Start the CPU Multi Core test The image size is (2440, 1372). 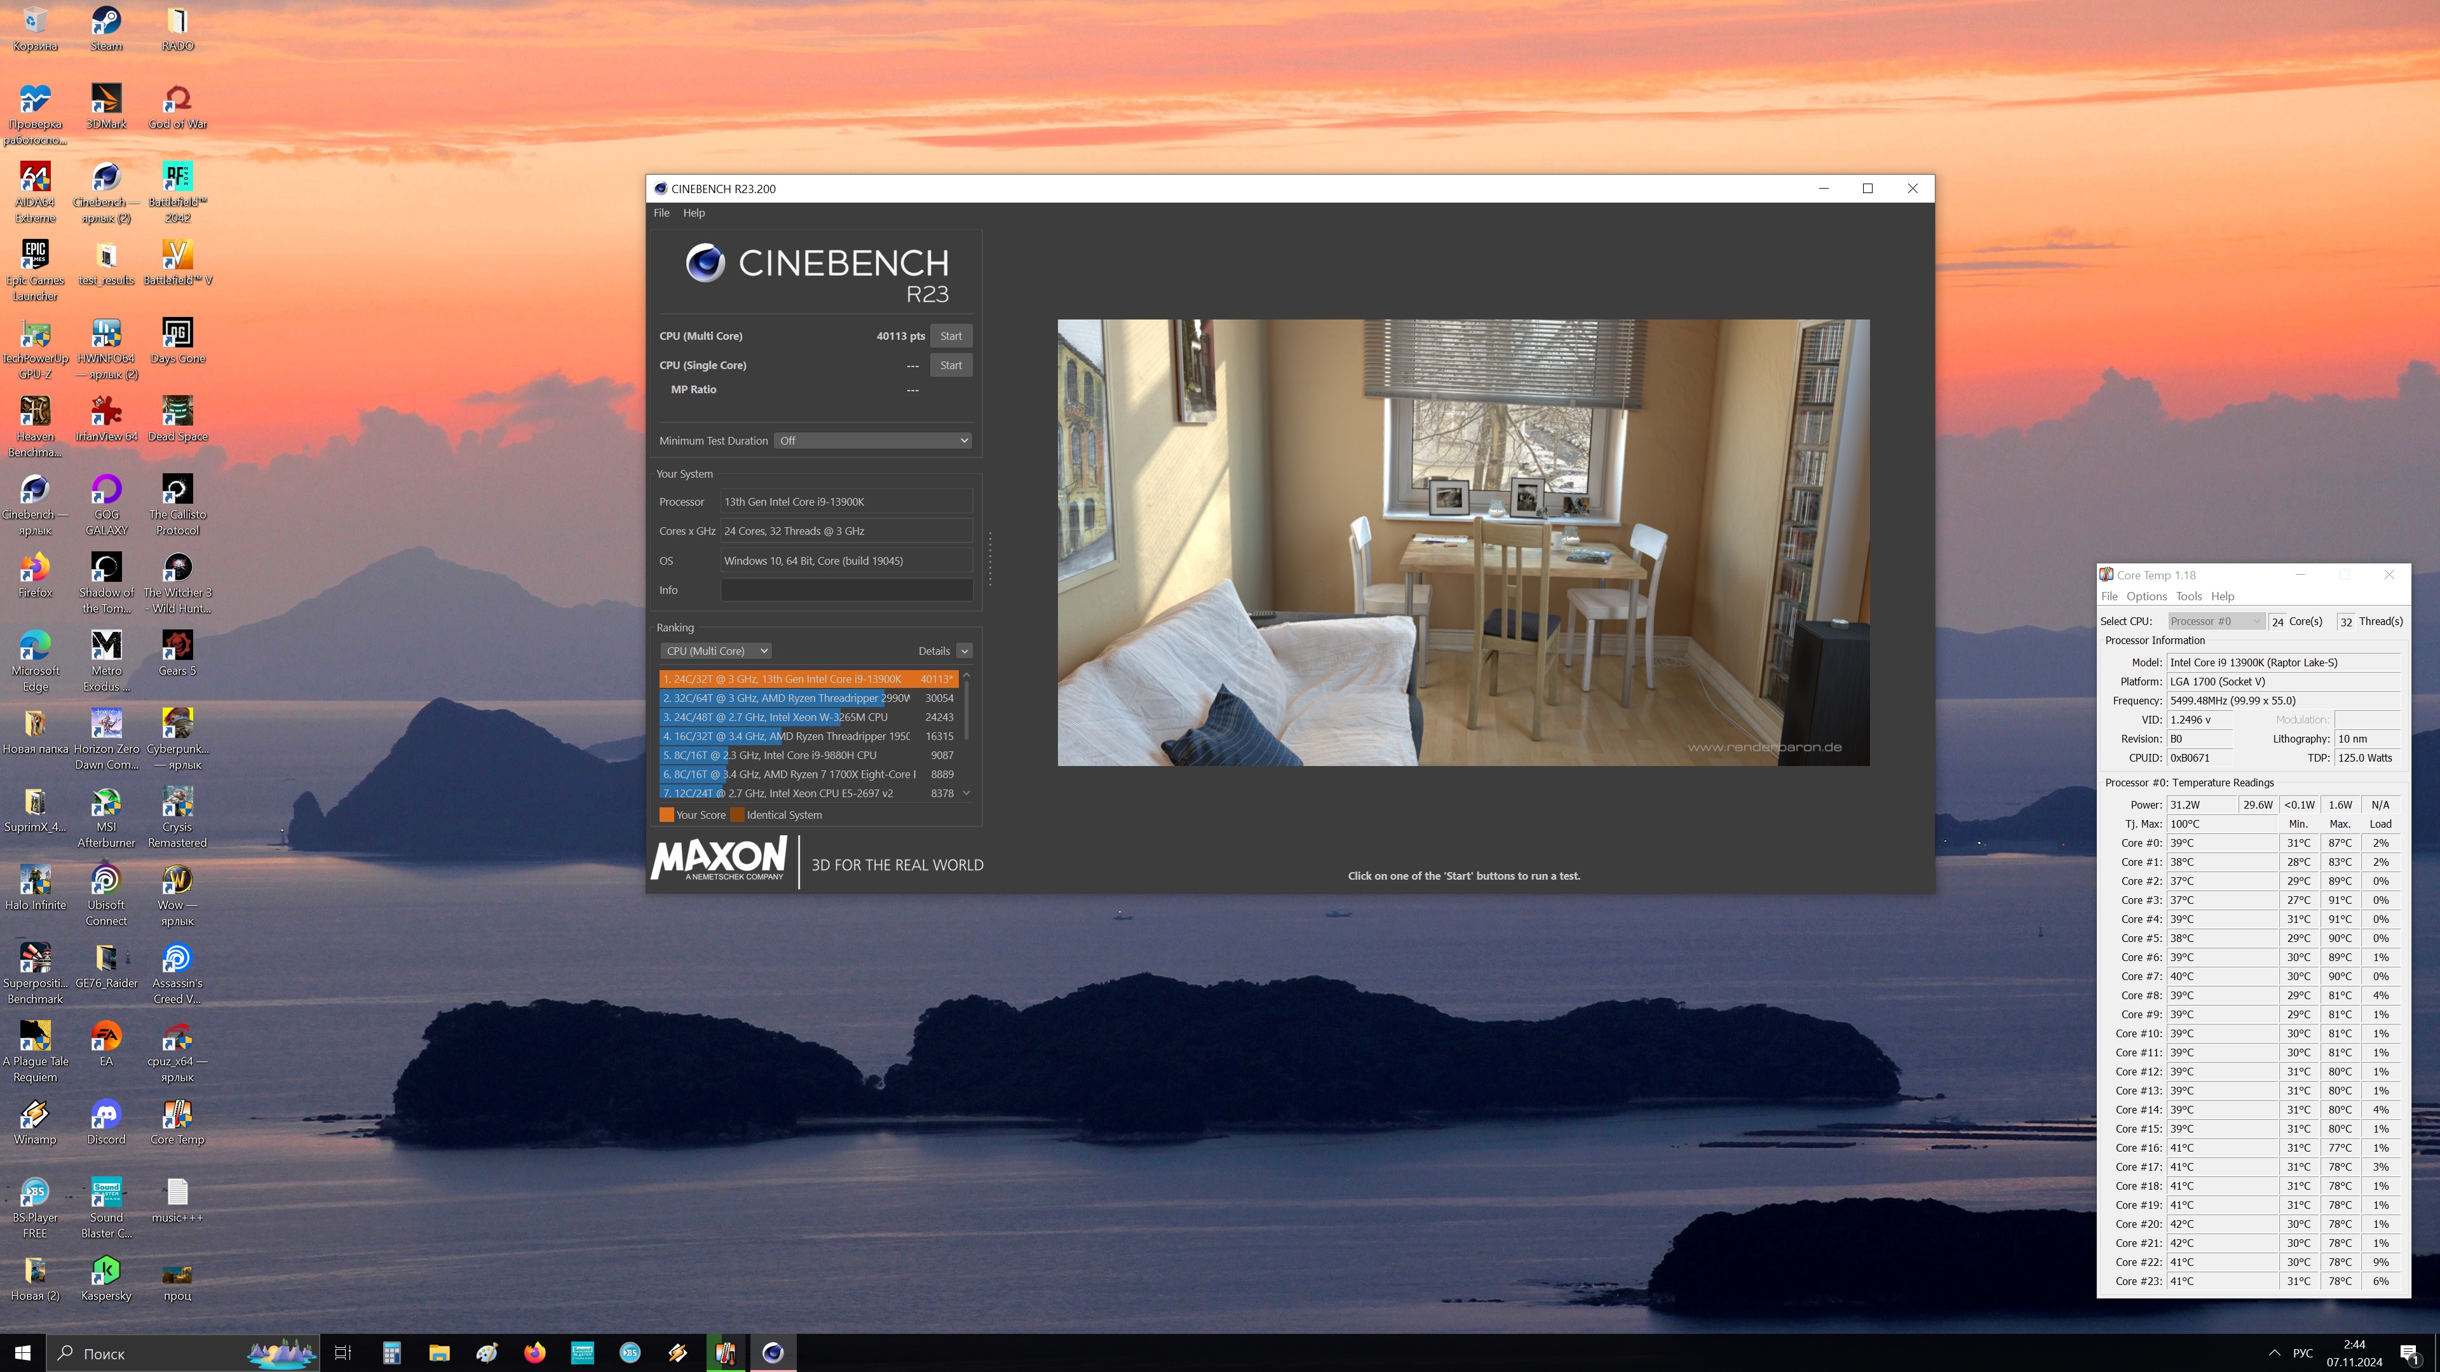[950, 336]
